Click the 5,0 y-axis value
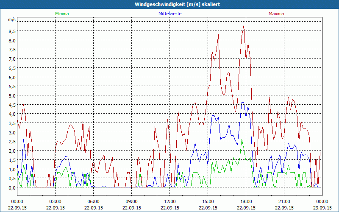 point(12,96)
